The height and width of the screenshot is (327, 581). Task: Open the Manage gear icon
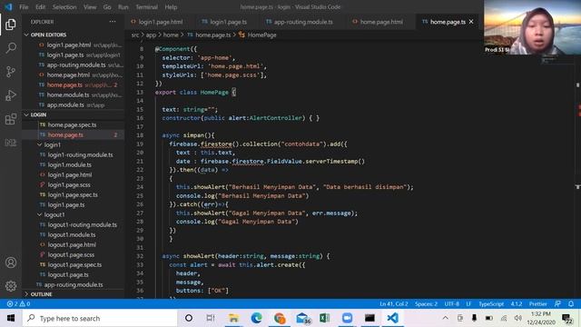point(11,286)
